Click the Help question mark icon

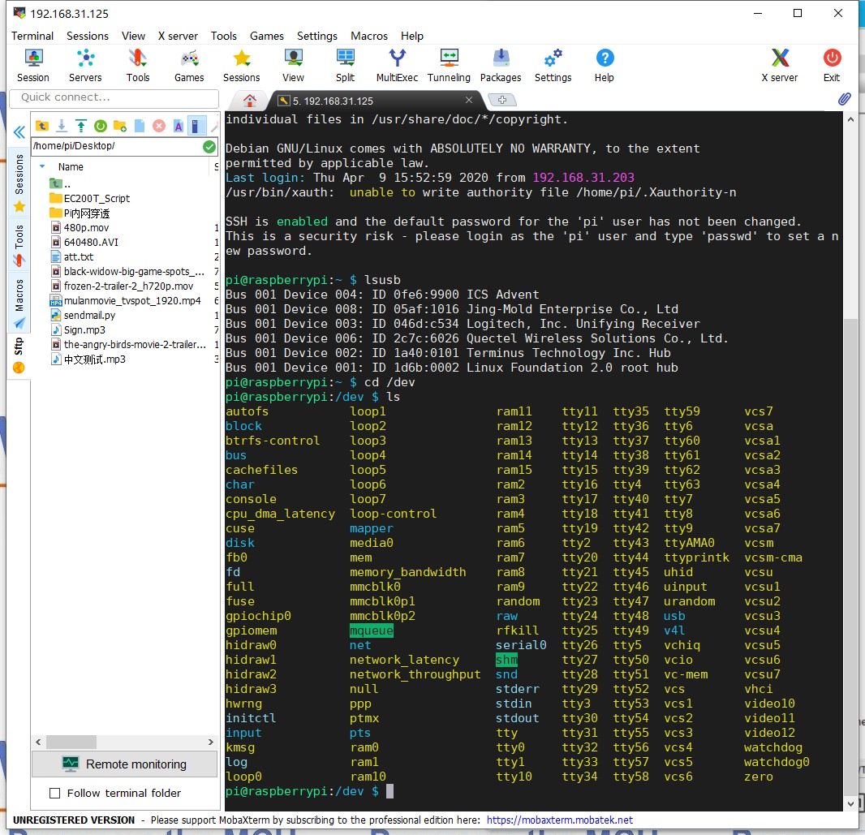tap(605, 65)
